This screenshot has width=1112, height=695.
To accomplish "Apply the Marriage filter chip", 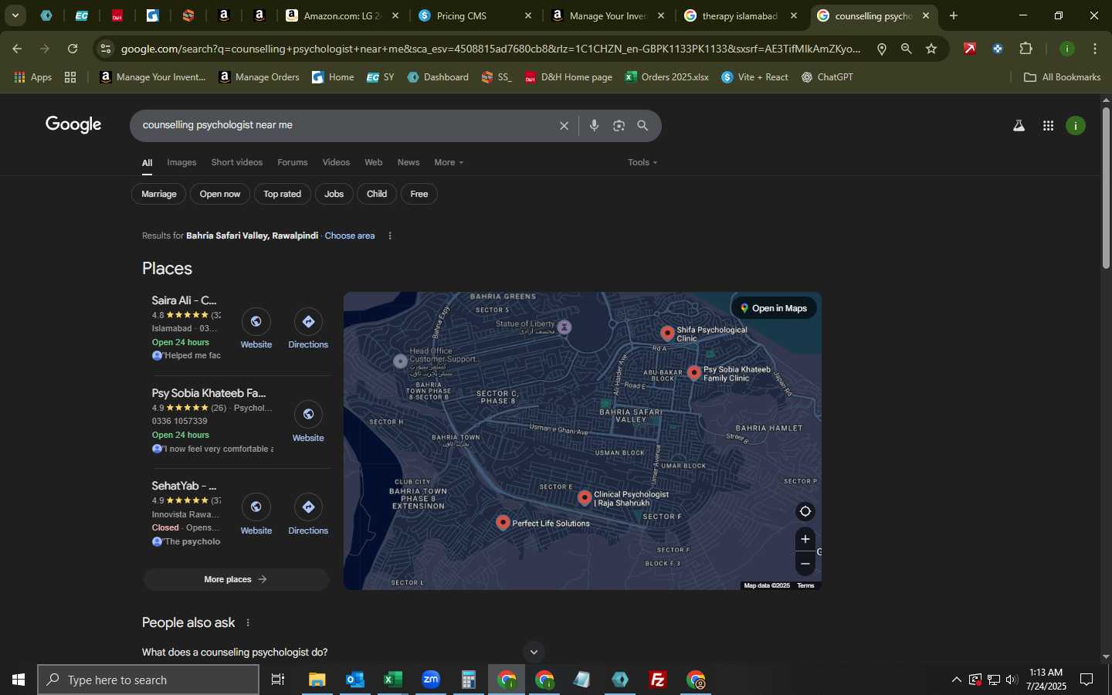I will [x=159, y=194].
